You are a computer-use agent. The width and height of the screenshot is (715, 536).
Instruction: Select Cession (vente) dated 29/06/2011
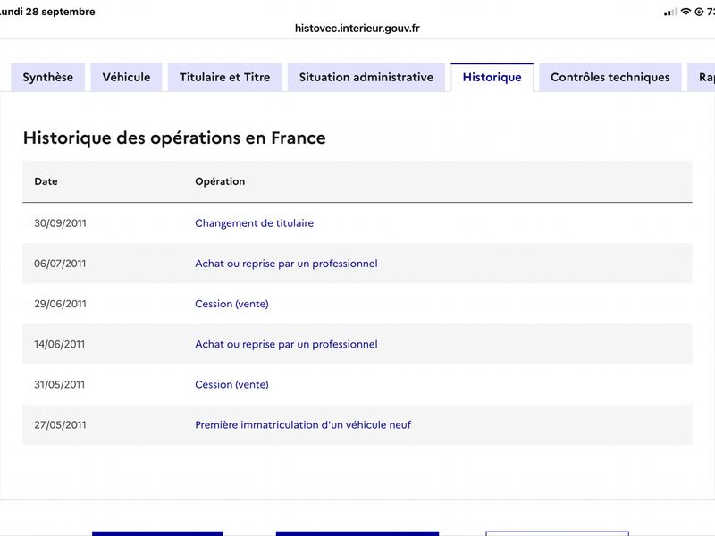coord(231,304)
